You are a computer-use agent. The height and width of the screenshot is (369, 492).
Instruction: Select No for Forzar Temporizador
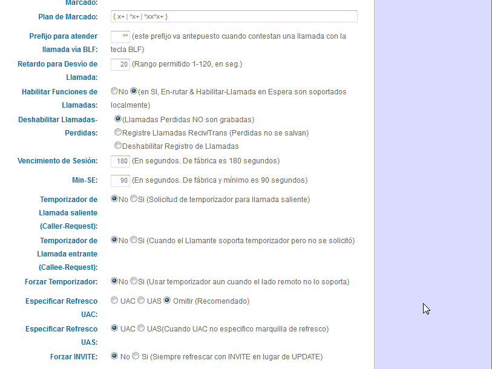coord(113,281)
